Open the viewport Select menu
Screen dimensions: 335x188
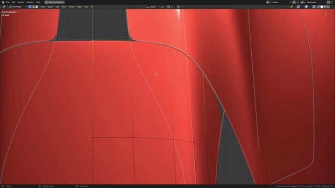point(50,7)
